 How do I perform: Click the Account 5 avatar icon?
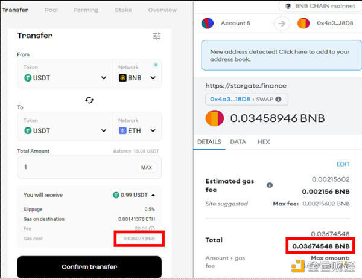pyautogui.click(x=208, y=24)
